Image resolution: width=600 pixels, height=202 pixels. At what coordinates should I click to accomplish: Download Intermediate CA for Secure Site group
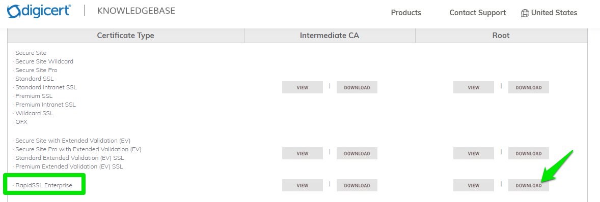pyautogui.click(x=357, y=87)
